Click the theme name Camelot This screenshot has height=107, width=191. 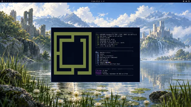tap(102, 62)
